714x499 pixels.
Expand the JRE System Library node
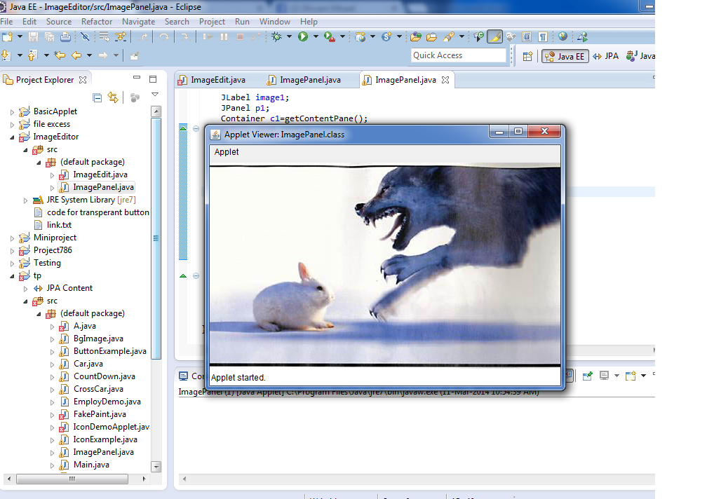(x=25, y=200)
